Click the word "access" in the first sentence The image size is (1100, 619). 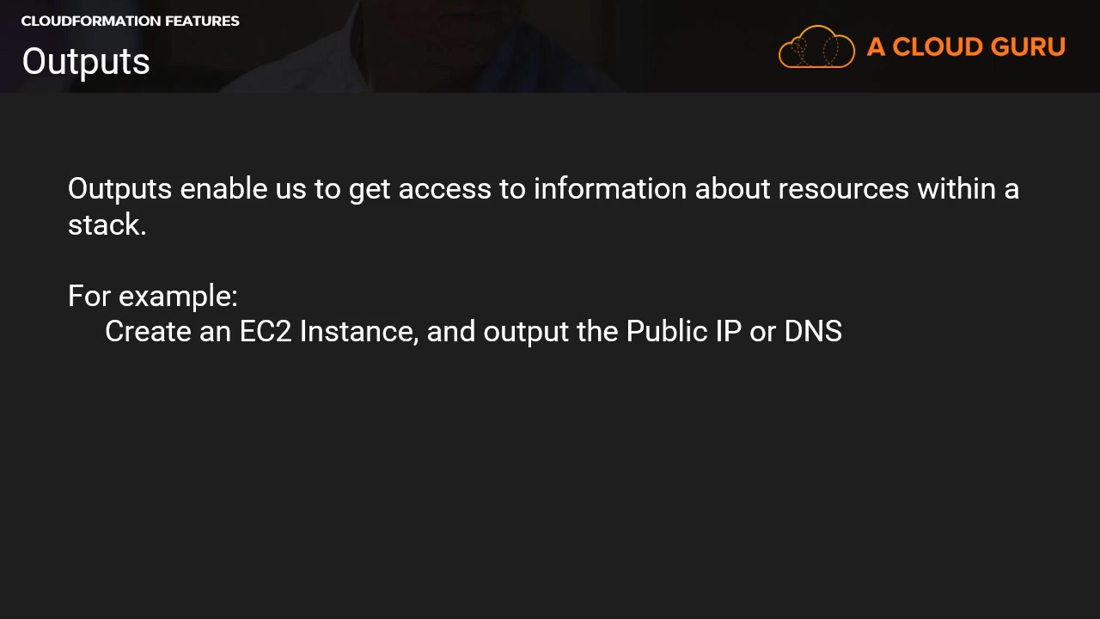pos(444,189)
